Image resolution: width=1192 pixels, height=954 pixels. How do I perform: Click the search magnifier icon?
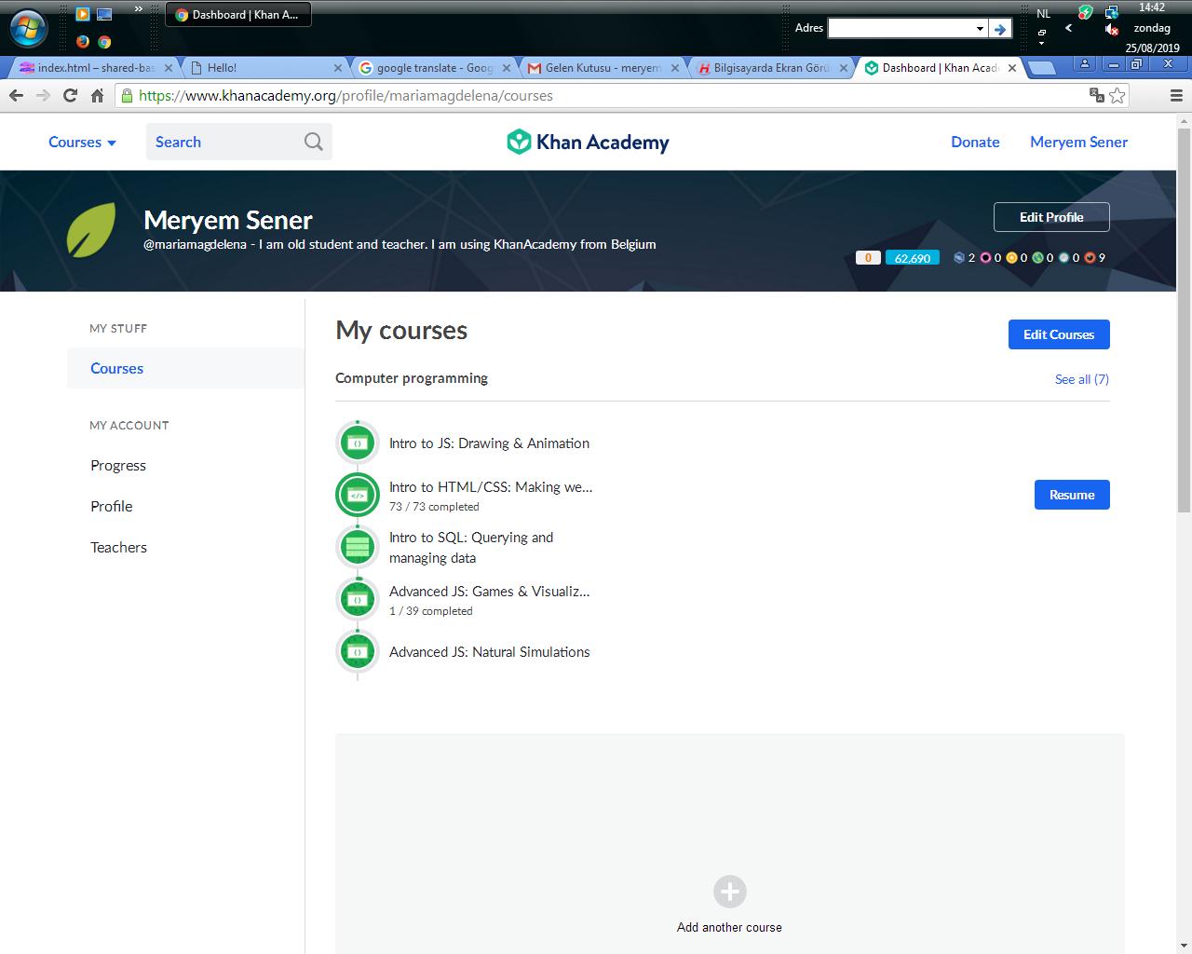point(314,142)
